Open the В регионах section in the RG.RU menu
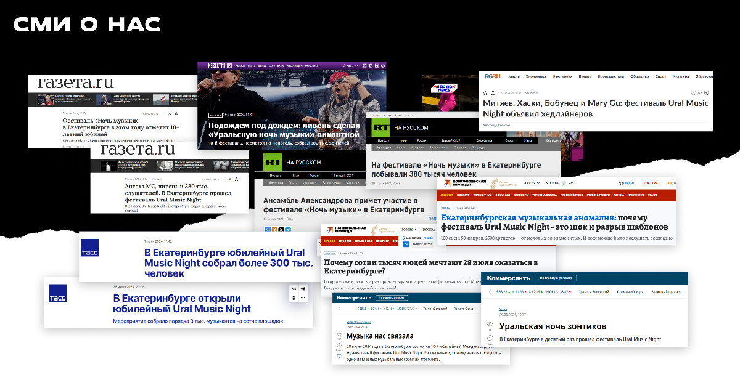This screenshot has height=388, width=740. click(562, 76)
